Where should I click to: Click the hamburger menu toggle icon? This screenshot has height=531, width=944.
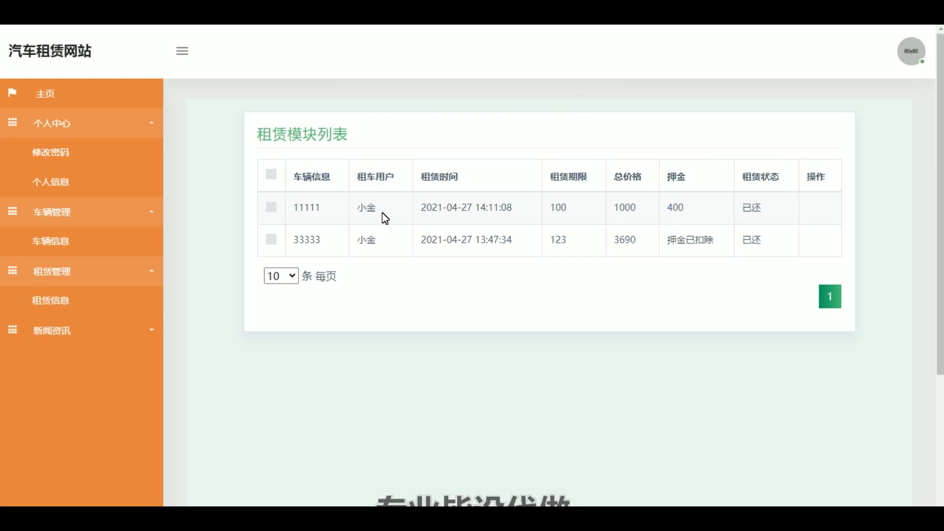pyautogui.click(x=182, y=51)
